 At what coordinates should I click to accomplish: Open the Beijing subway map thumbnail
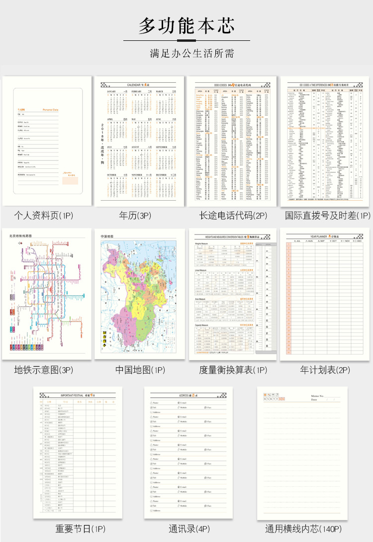click(x=47, y=294)
